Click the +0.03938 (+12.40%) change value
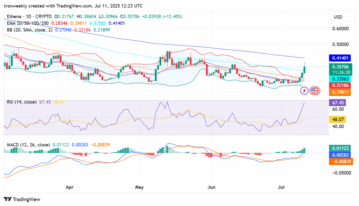Image resolution: width=359 pixels, height=206 pixels. point(162,16)
